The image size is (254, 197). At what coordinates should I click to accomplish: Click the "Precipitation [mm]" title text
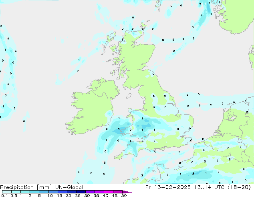[26, 187]
